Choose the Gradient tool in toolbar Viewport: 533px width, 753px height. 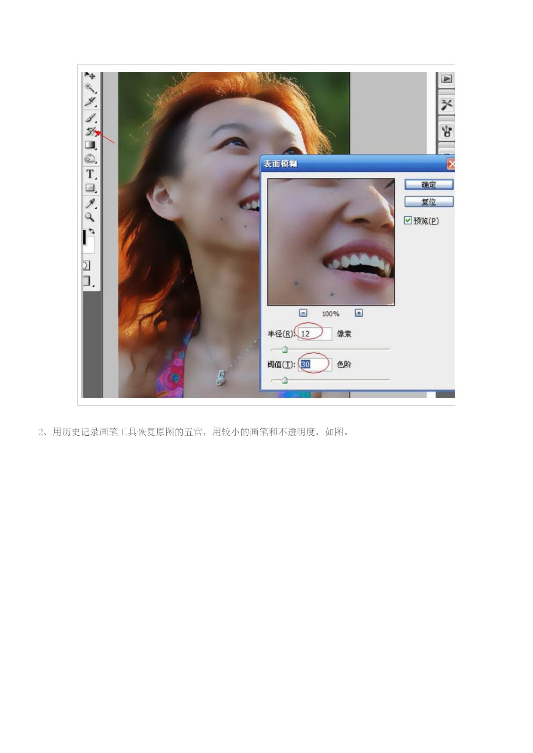[90, 145]
